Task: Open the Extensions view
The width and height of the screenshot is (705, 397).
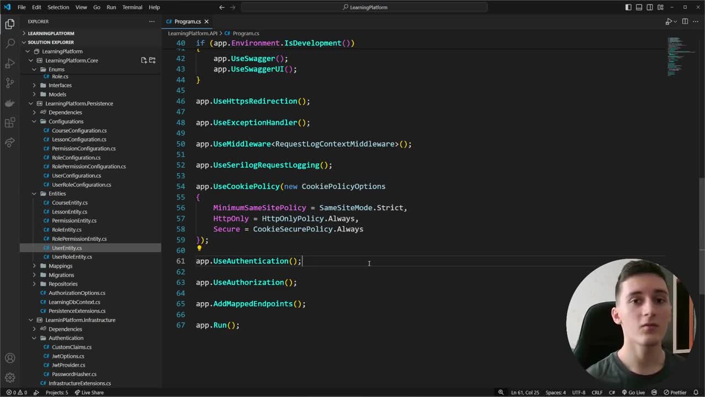Action: [x=10, y=123]
